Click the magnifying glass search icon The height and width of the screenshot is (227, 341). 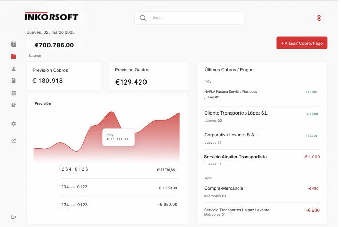click(x=143, y=18)
